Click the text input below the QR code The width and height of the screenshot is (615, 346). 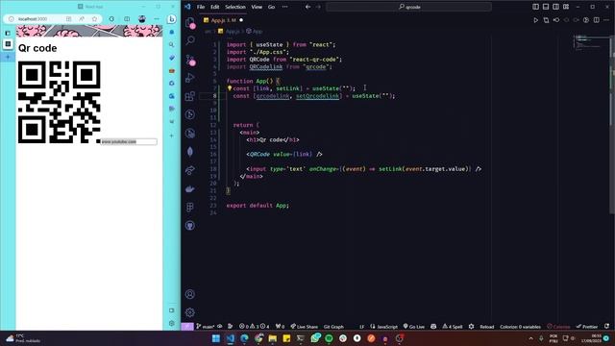pos(129,141)
